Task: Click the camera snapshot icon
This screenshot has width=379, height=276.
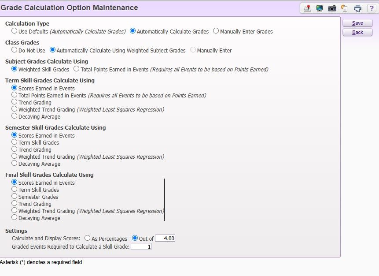Action: click(332, 8)
